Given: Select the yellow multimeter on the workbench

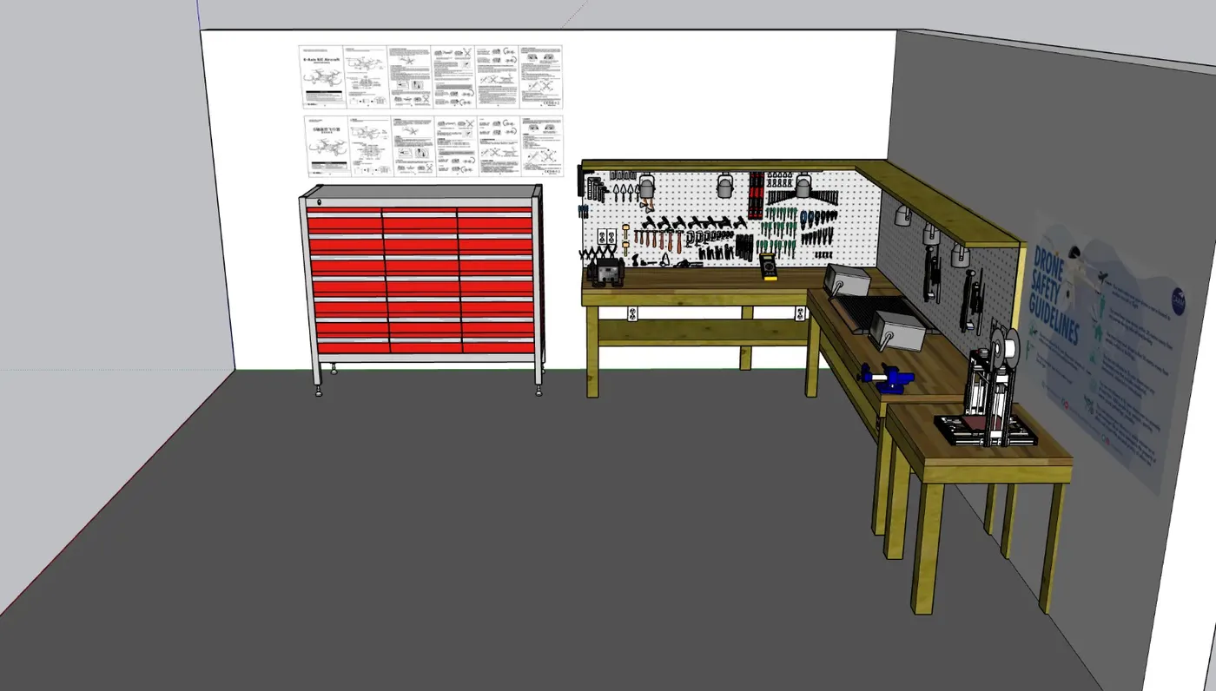Looking at the screenshot, I should click(x=768, y=267).
